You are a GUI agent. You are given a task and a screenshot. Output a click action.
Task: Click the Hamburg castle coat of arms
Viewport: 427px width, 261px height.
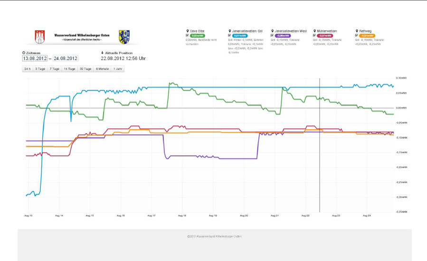[40, 37]
